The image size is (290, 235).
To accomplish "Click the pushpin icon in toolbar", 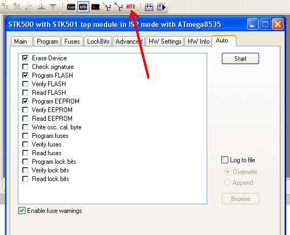I will tap(5, 7).
